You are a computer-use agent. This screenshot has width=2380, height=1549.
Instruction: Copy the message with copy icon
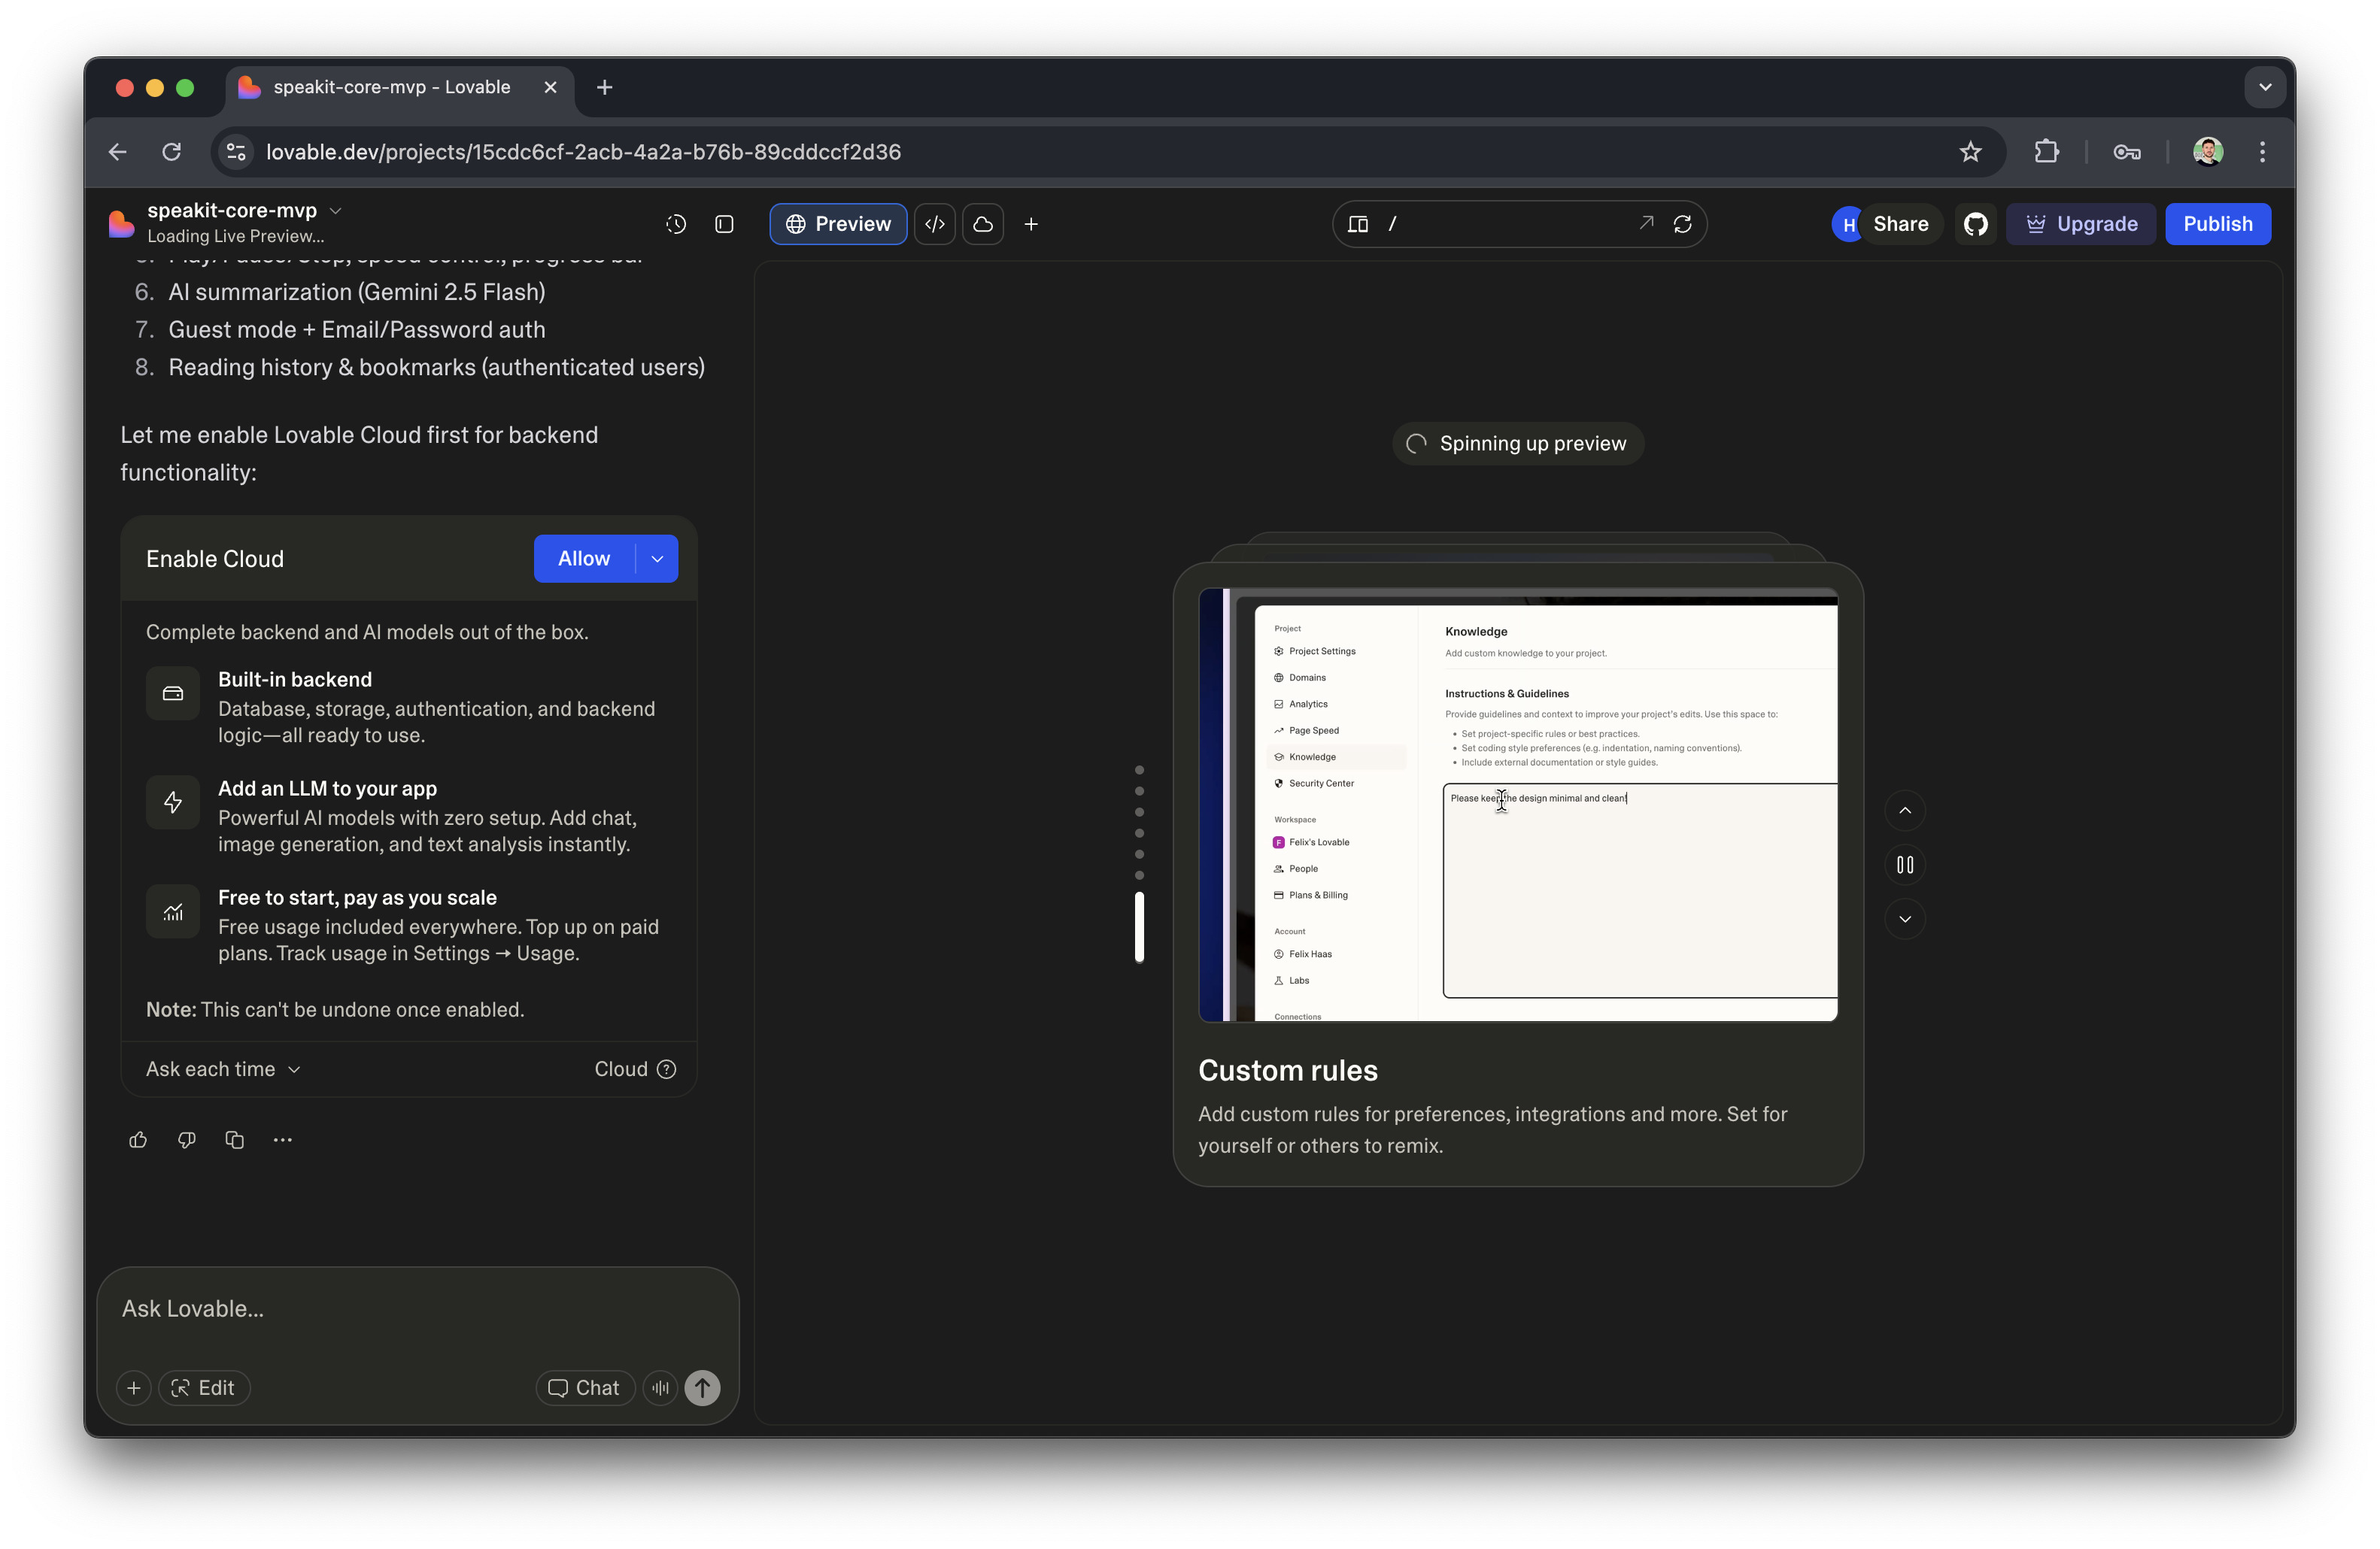pyautogui.click(x=235, y=1139)
